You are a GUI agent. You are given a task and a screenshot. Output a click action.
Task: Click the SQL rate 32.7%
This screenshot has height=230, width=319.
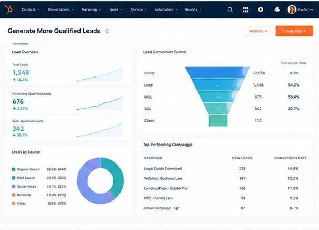coord(294,109)
